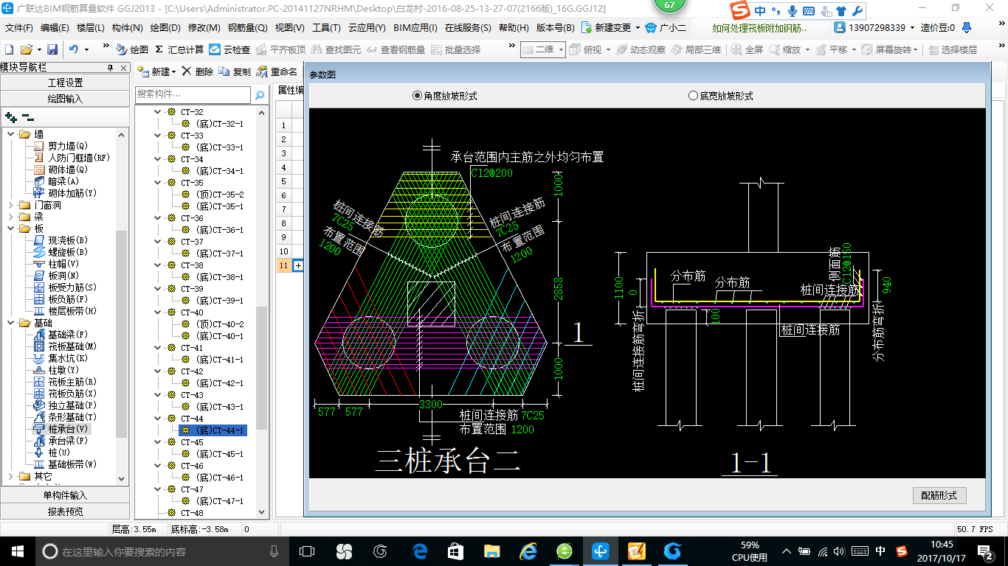The image size is (1008, 566).
Task: Open the 俯视 view dropdown arrow
Action: tap(609, 49)
